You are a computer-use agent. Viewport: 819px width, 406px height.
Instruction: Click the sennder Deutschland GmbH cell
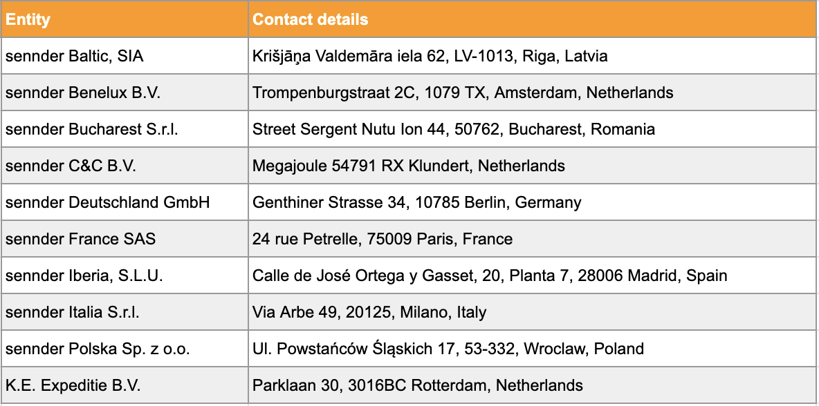coord(125,202)
